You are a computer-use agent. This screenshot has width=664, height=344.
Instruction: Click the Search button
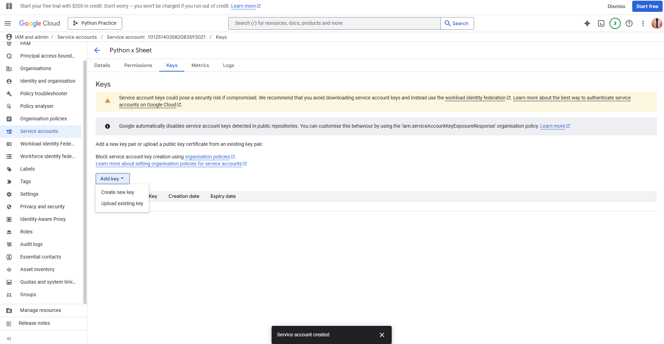[x=457, y=23]
